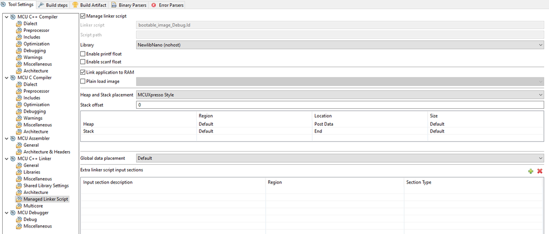Image resolution: width=549 pixels, height=234 pixels.
Task: Click the Input section description column header
Action: coord(108,182)
